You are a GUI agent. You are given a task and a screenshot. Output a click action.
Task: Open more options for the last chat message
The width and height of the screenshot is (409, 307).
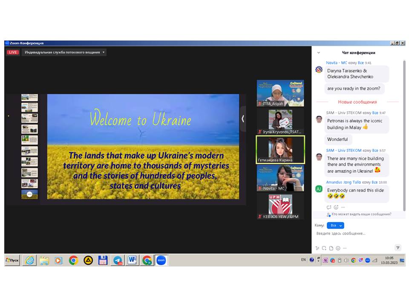(x=343, y=207)
